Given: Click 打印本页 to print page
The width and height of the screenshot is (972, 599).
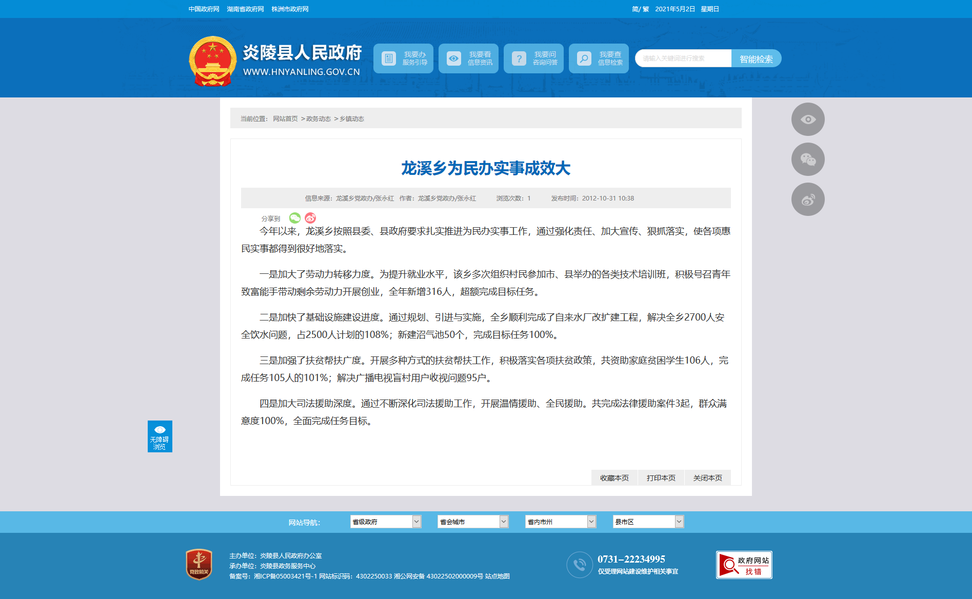Looking at the screenshot, I should coord(661,478).
